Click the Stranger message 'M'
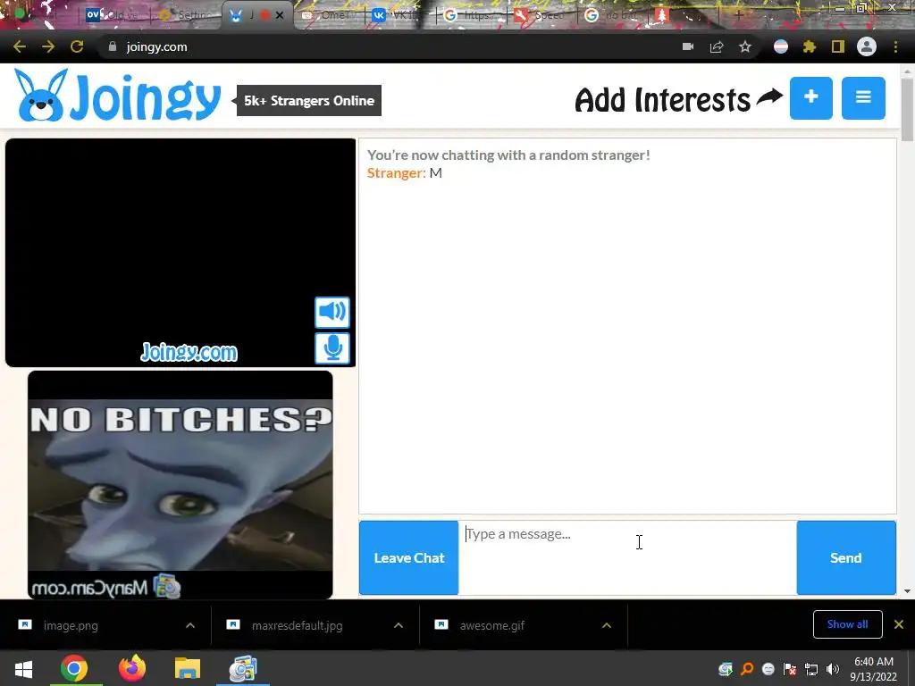The image size is (915, 686). point(436,172)
